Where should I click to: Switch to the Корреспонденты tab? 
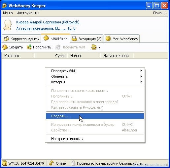(x=21, y=39)
